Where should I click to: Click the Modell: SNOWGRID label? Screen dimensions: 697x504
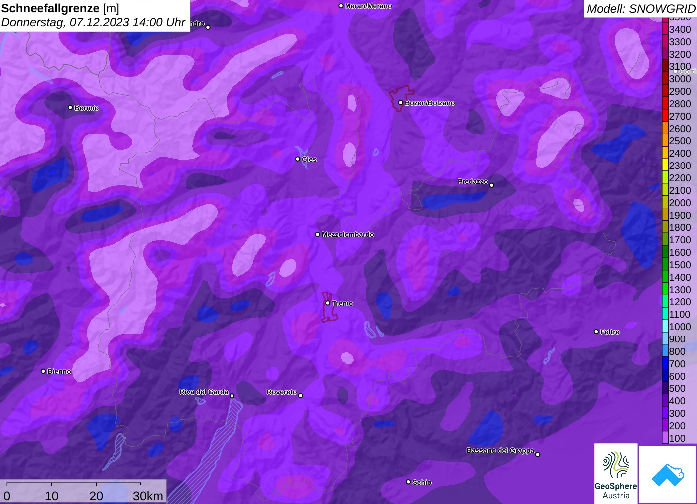point(641,9)
